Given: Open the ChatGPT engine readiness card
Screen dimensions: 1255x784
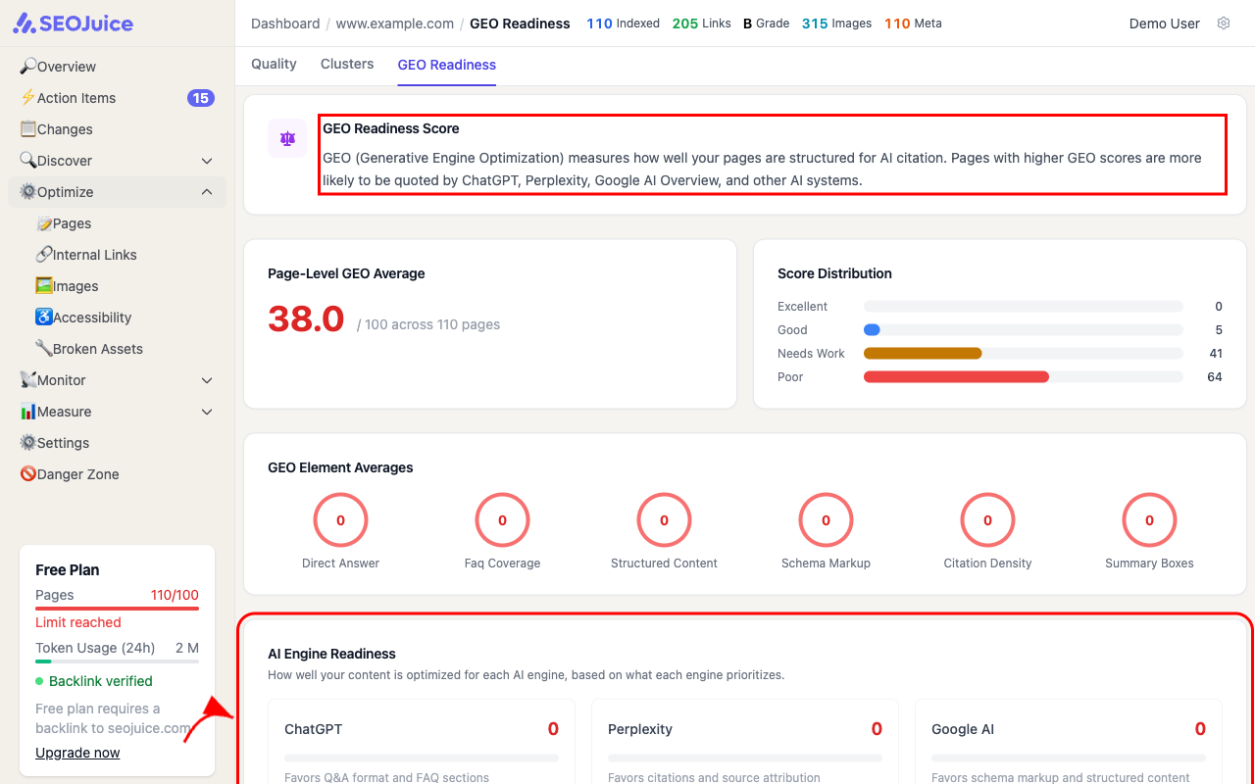Looking at the screenshot, I should pyautogui.click(x=422, y=742).
